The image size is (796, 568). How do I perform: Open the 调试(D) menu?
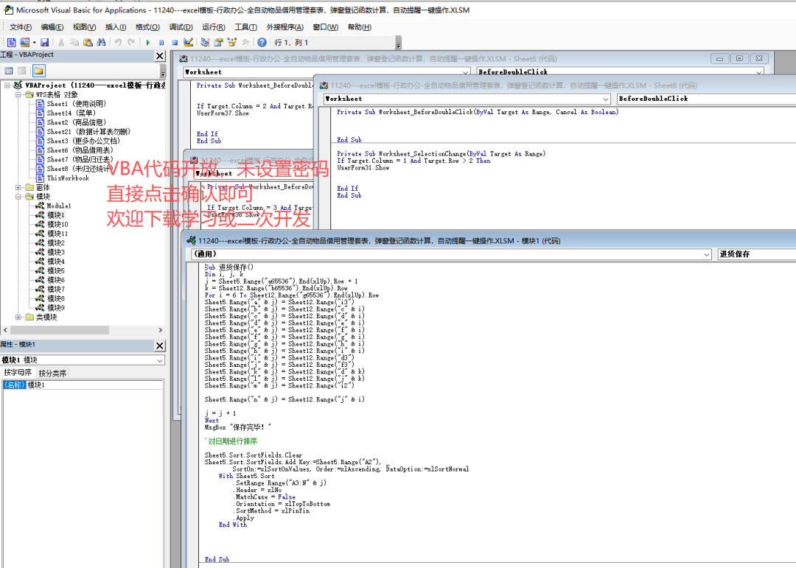(x=181, y=27)
